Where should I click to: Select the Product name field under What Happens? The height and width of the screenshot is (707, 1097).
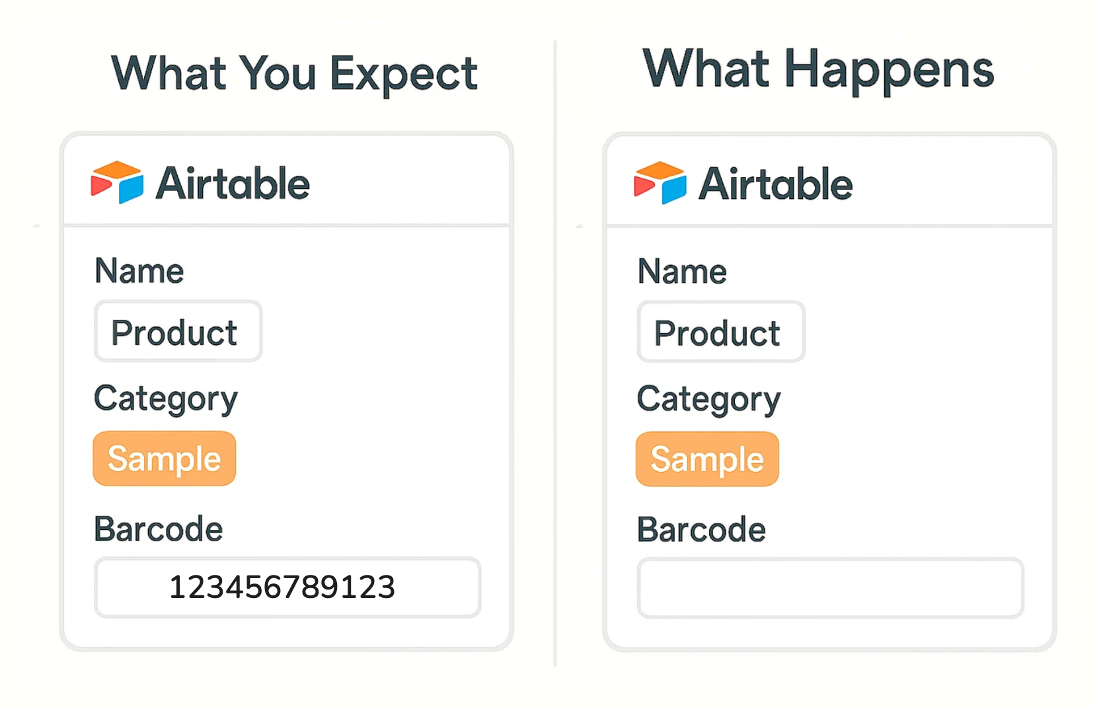pos(721,332)
